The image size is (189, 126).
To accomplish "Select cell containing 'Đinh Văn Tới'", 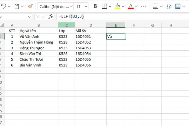I will coord(39,54).
